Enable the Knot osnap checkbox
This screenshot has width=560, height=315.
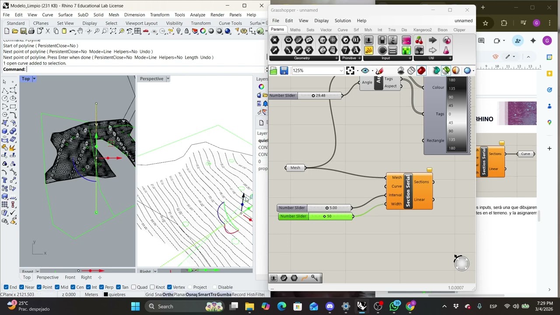(x=152, y=287)
